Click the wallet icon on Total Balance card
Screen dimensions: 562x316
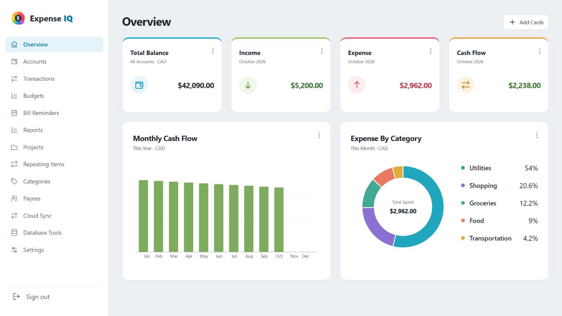[x=139, y=85]
